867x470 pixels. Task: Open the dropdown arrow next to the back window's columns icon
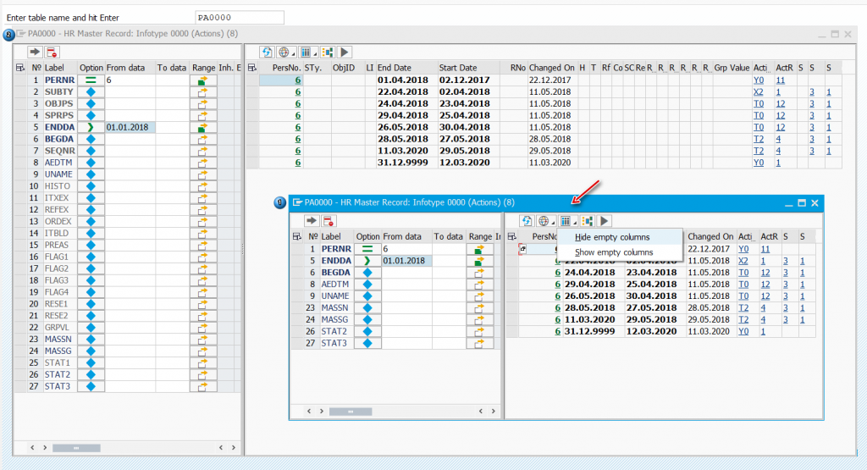pyautogui.click(x=315, y=53)
